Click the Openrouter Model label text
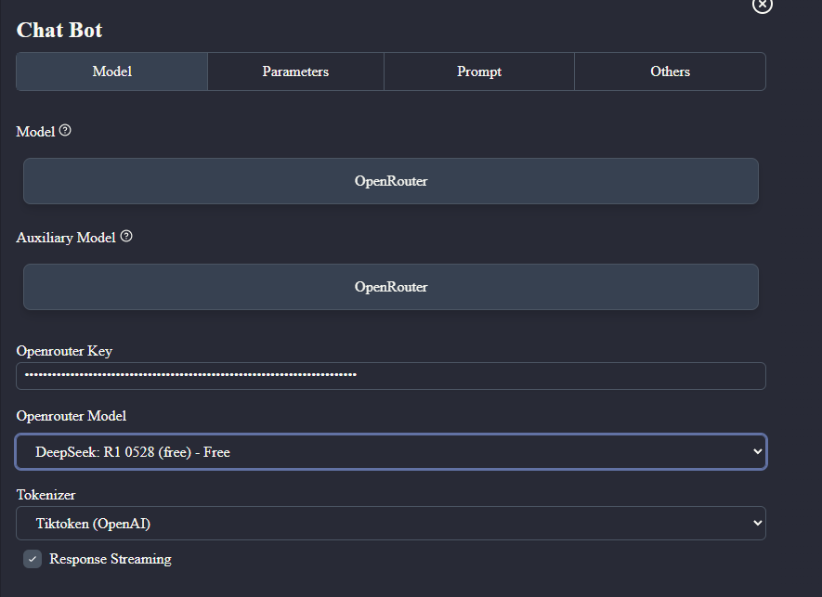The image size is (822, 597). click(x=72, y=416)
